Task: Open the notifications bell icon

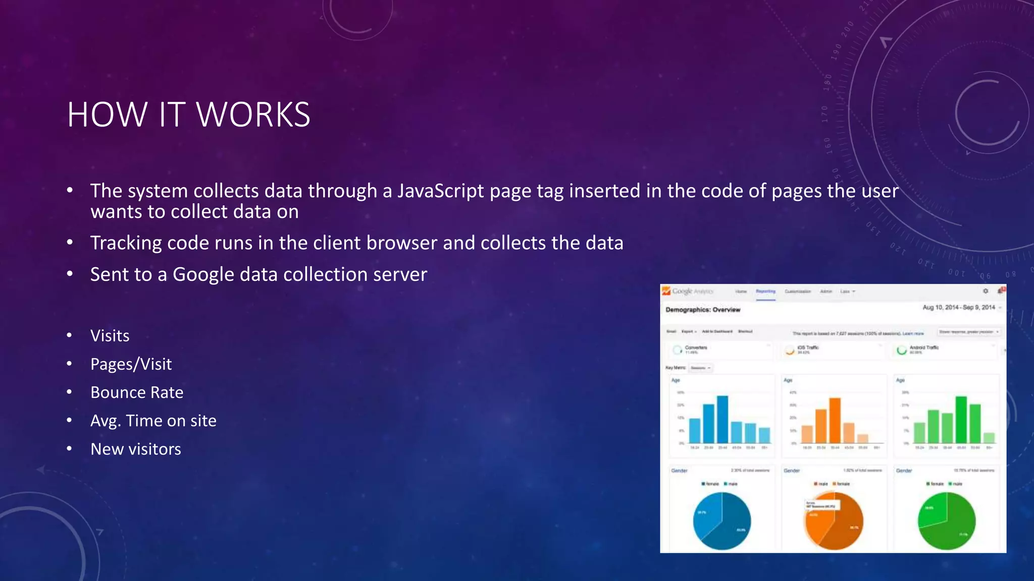Action: click(x=1001, y=290)
